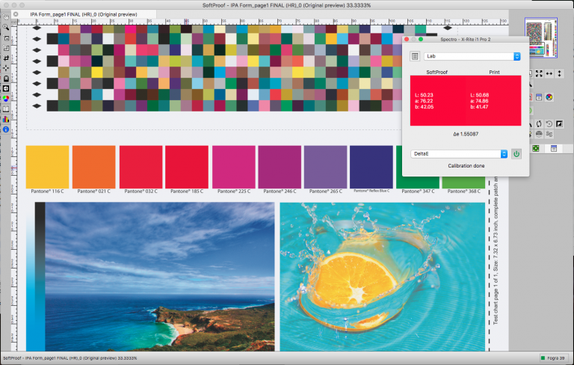Image resolution: width=574 pixels, height=365 pixels.
Task: Open the Lab color mode dropdown
Action: click(472, 56)
